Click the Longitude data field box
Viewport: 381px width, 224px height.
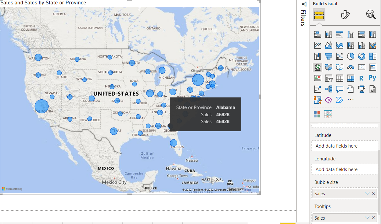pos(345,169)
